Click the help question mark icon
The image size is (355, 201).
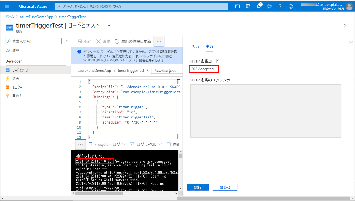coord(280,6)
